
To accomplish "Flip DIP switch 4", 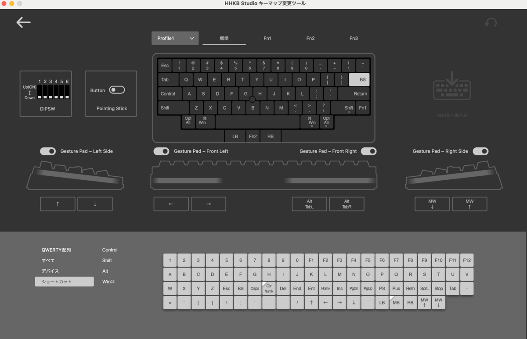I will [x=56, y=92].
